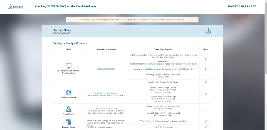Open Certified Workstations link in Expected Prerequisites
Image resolution: width=267 pixels, height=130 pixels.
pyautogui.click(x=106, y=68)
